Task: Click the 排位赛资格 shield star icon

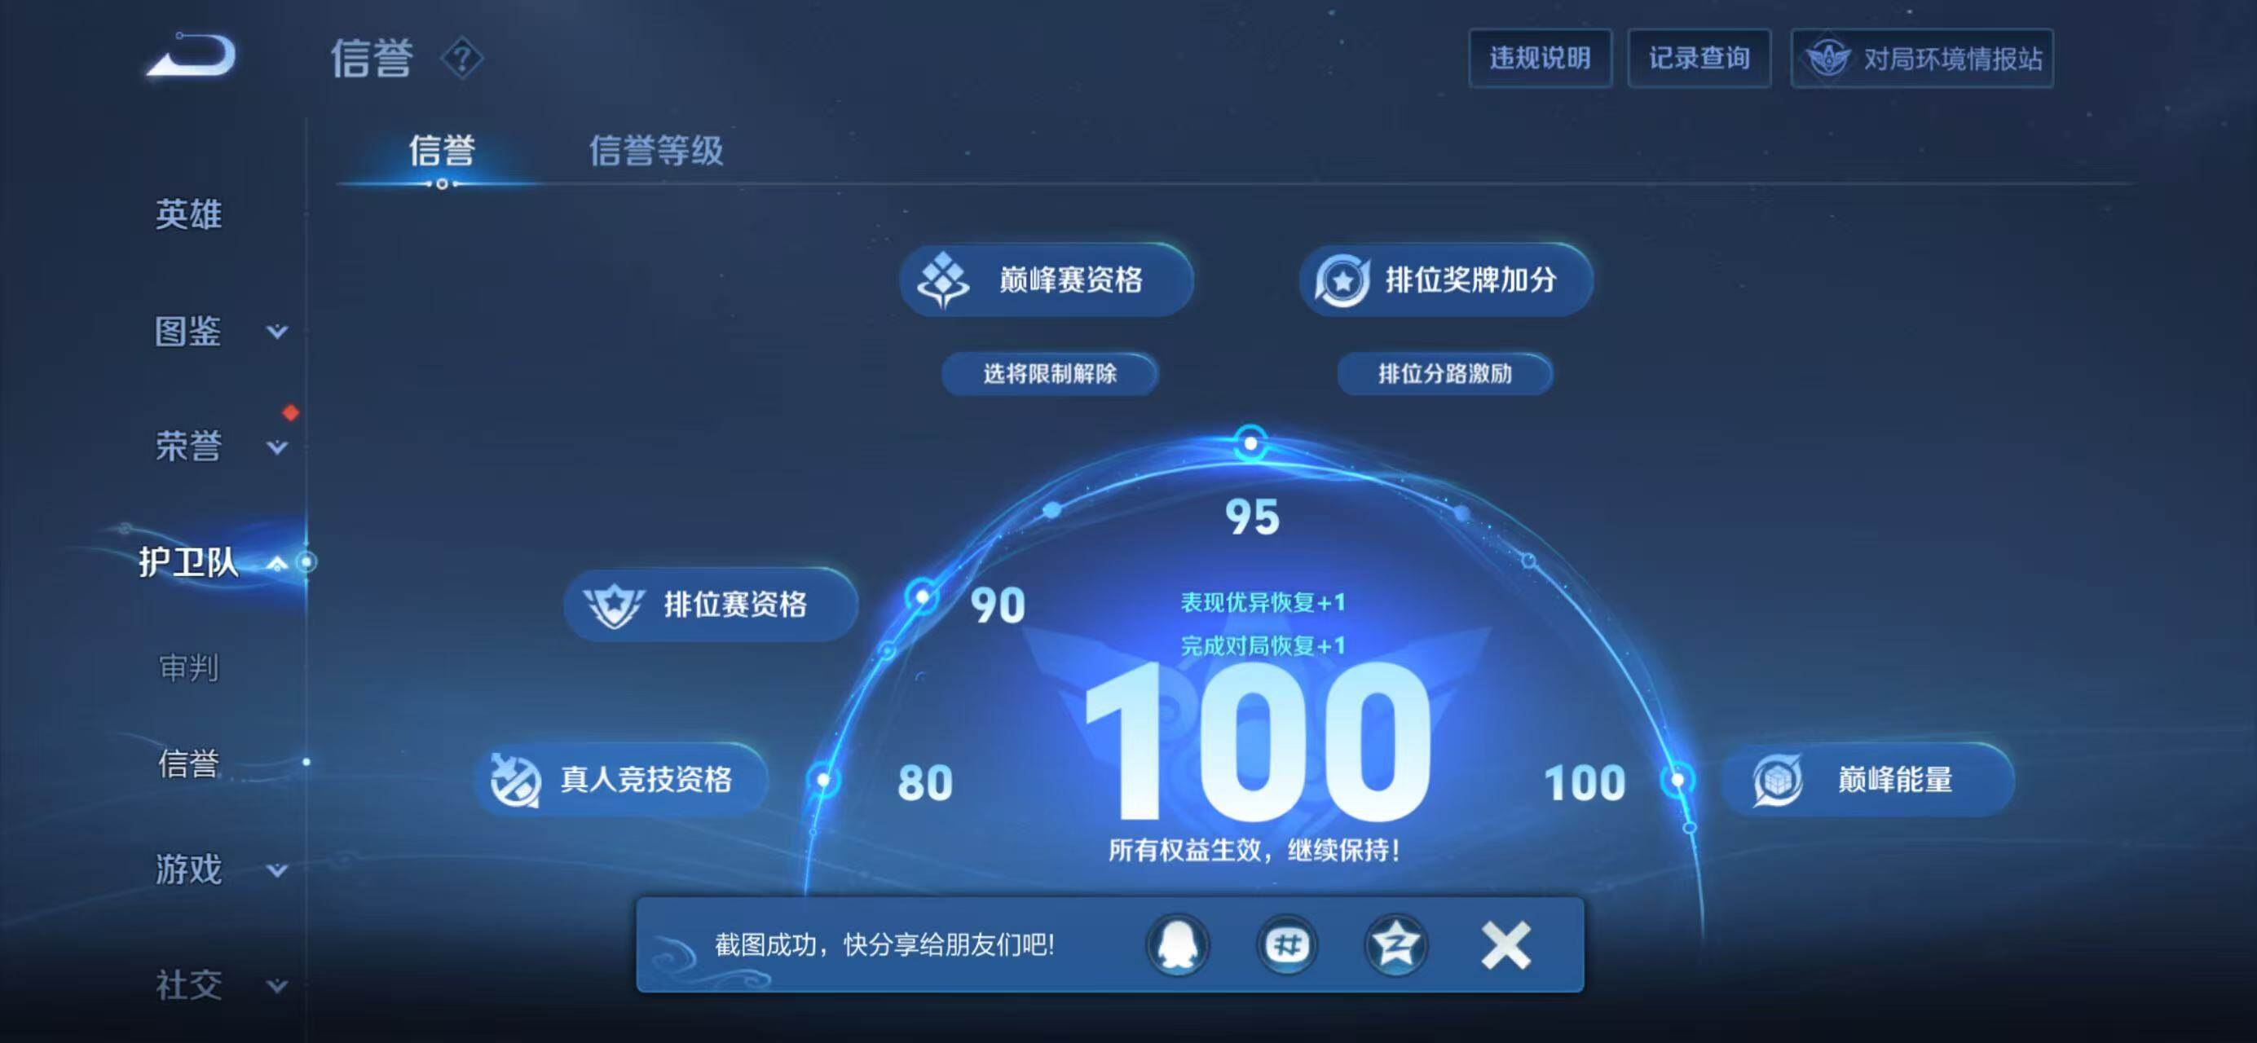Action: (x=613, y=605)
